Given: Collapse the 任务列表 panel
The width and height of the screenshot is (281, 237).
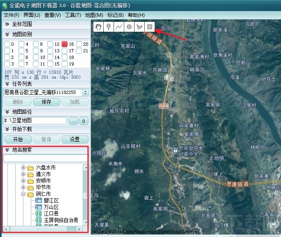Looking at the screenshot, I should pos(7,84).
